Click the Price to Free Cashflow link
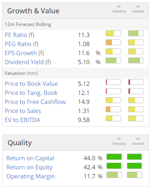151x189 pixels. point(35,102)
